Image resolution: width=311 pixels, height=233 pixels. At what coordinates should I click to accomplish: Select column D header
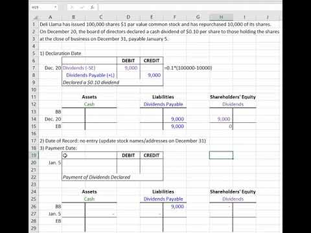128,17
